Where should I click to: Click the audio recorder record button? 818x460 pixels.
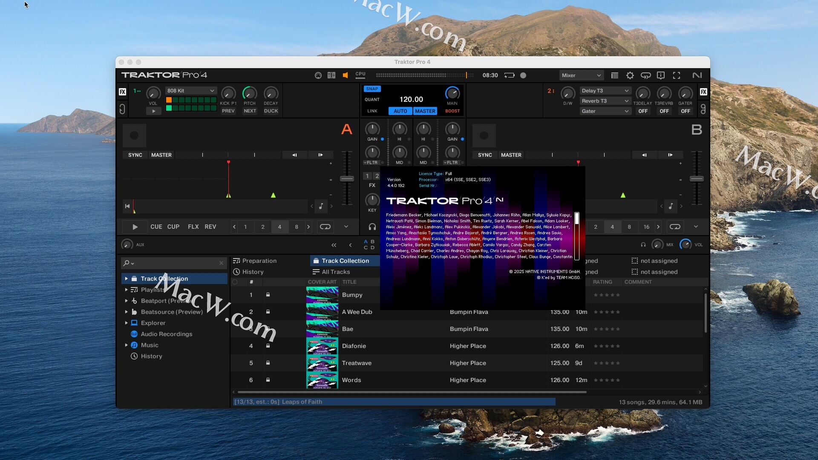click(523, 75)
